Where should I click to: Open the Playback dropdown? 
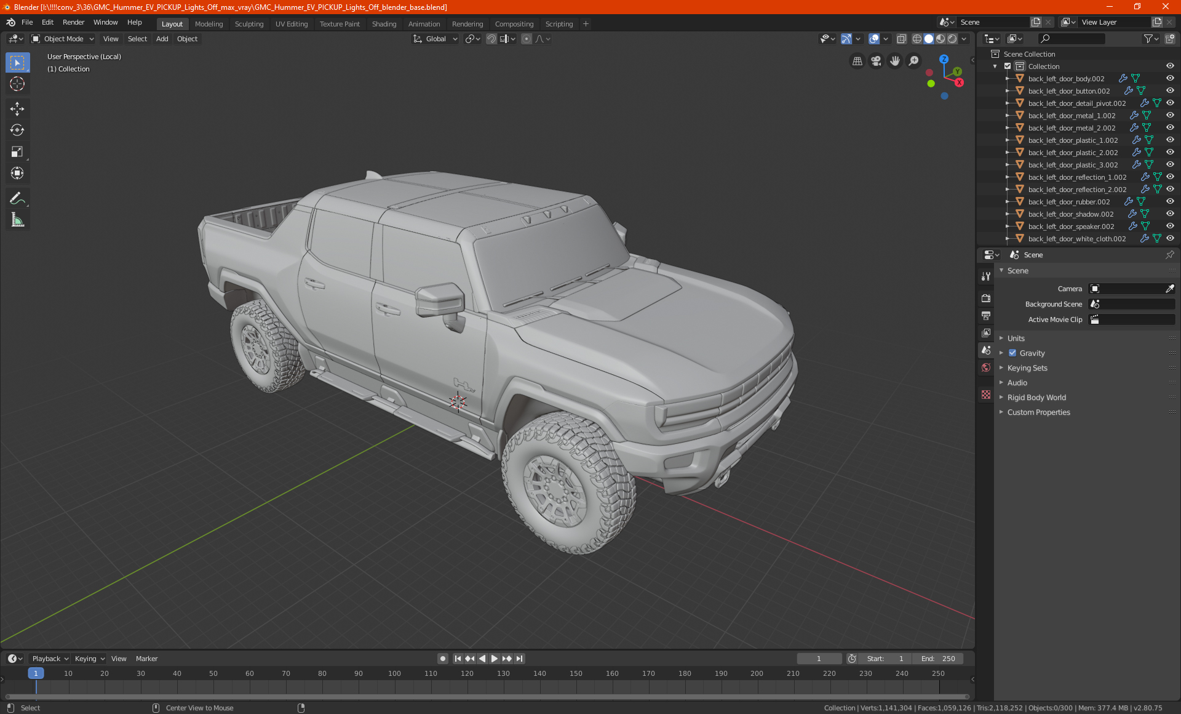[x=50, y=659]
